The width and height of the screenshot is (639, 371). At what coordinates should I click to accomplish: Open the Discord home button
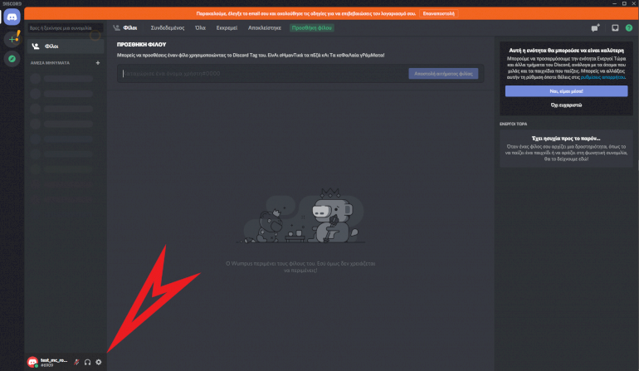[x=12, y=17]
